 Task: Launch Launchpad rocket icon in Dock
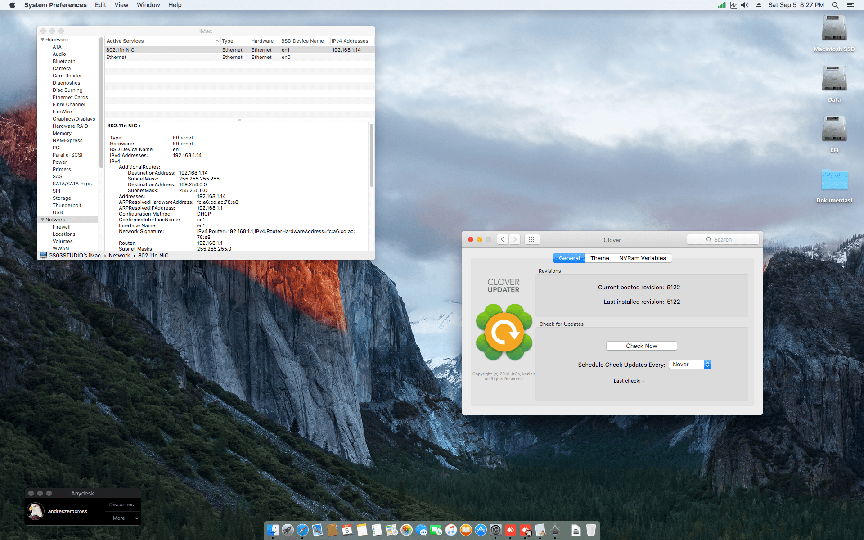288,530
